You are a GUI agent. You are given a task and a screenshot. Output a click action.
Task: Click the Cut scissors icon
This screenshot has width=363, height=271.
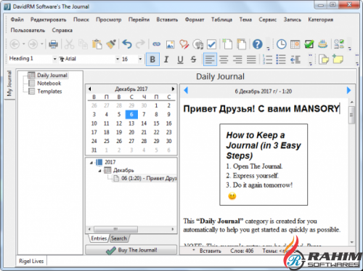pyautogui.click(x=69, y=44)
